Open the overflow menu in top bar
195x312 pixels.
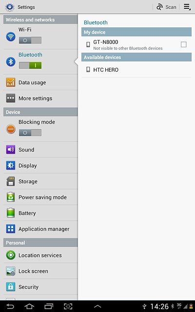pos(187,7)
